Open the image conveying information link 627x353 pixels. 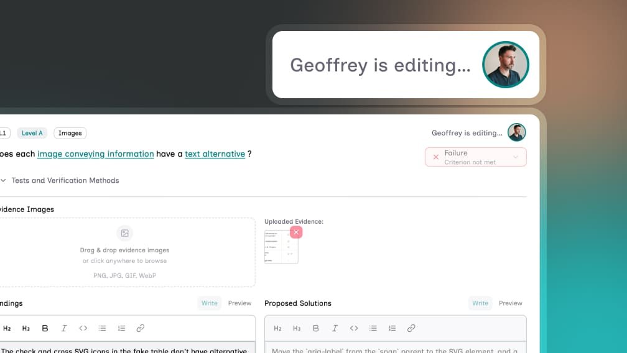(x=96, y=154)
